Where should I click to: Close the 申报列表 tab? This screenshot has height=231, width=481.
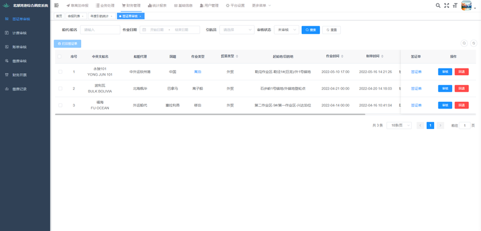click(x=82, y=16)
